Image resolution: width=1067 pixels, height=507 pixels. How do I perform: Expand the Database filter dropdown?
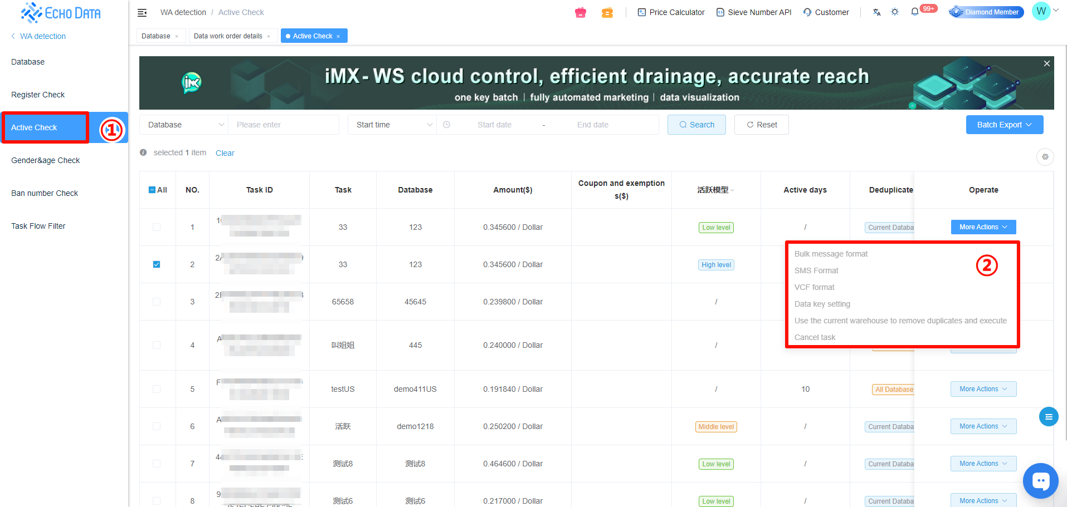[x=184, y=125]
